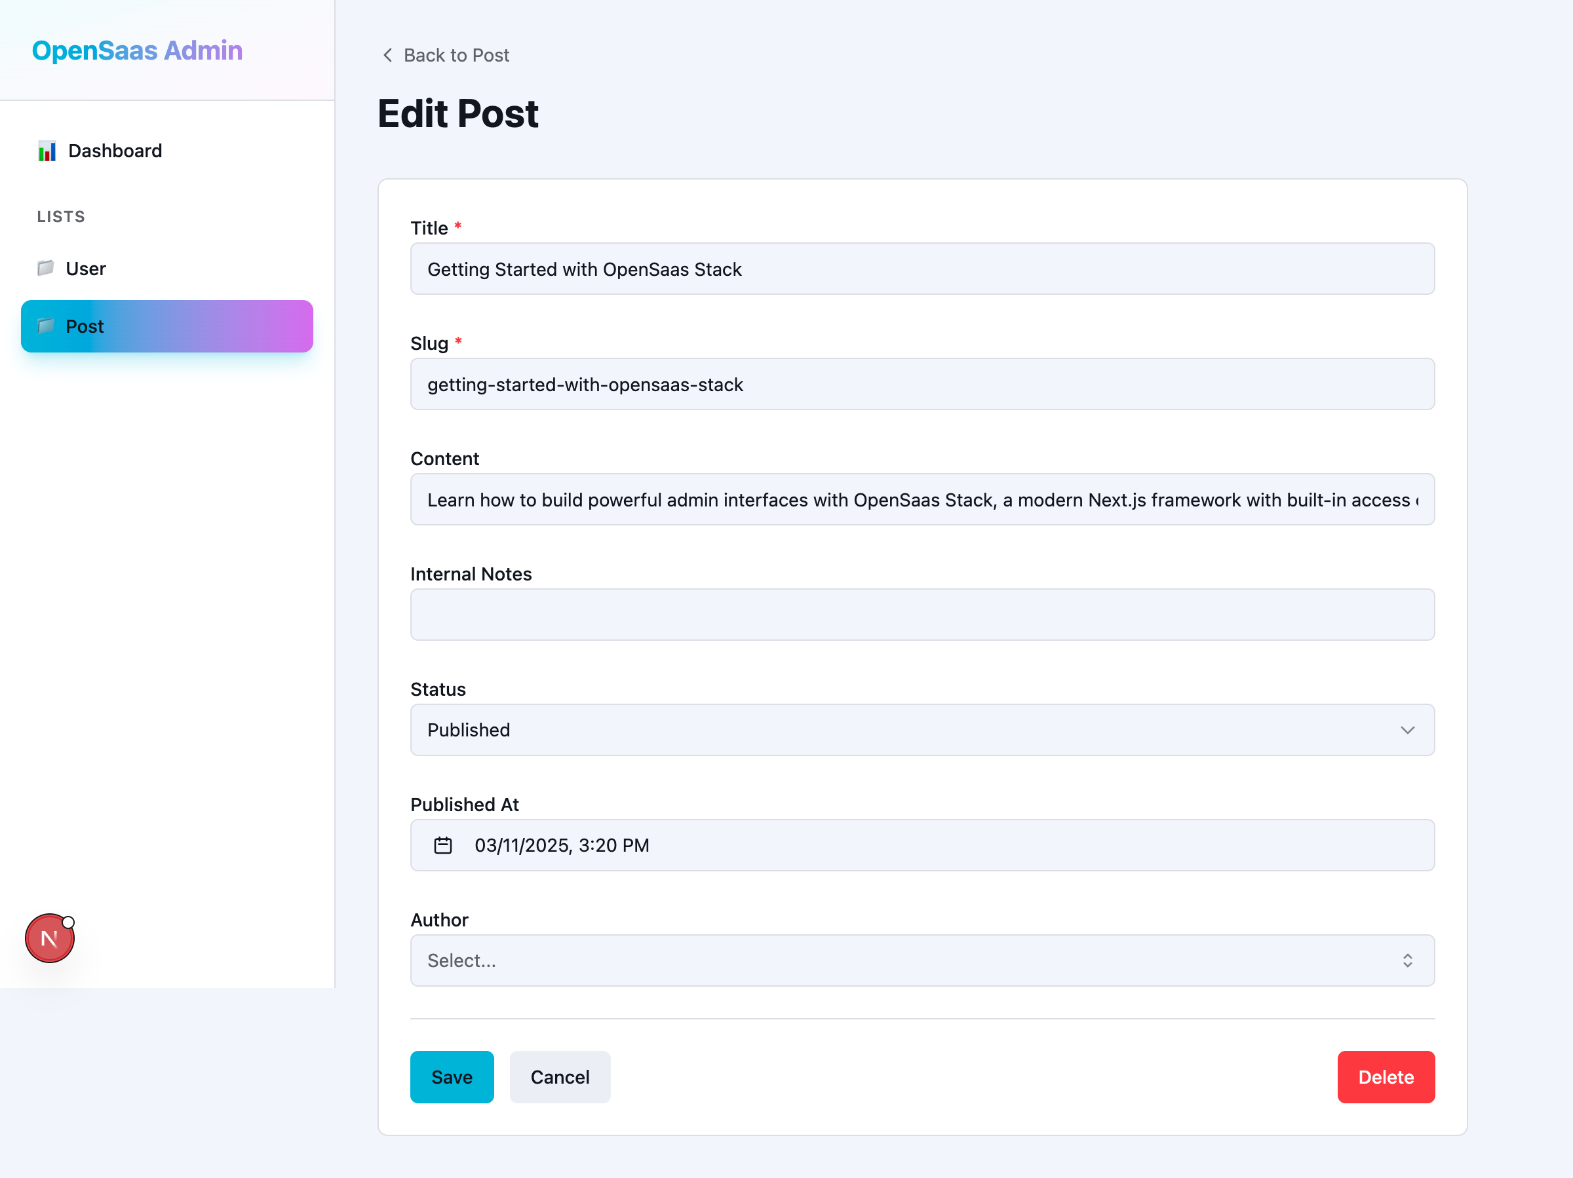
Task: Click the Post folder icon in sidebar
Action: tap(45, 326)
